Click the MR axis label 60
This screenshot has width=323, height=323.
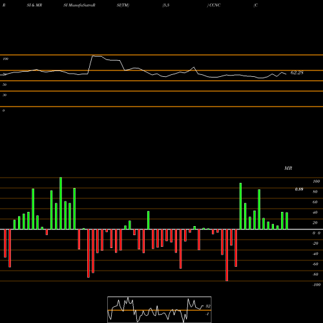coord(315,202)
